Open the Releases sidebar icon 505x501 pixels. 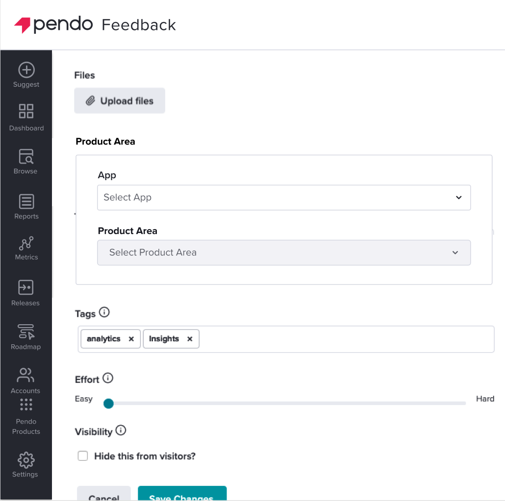tap(26, 287)
